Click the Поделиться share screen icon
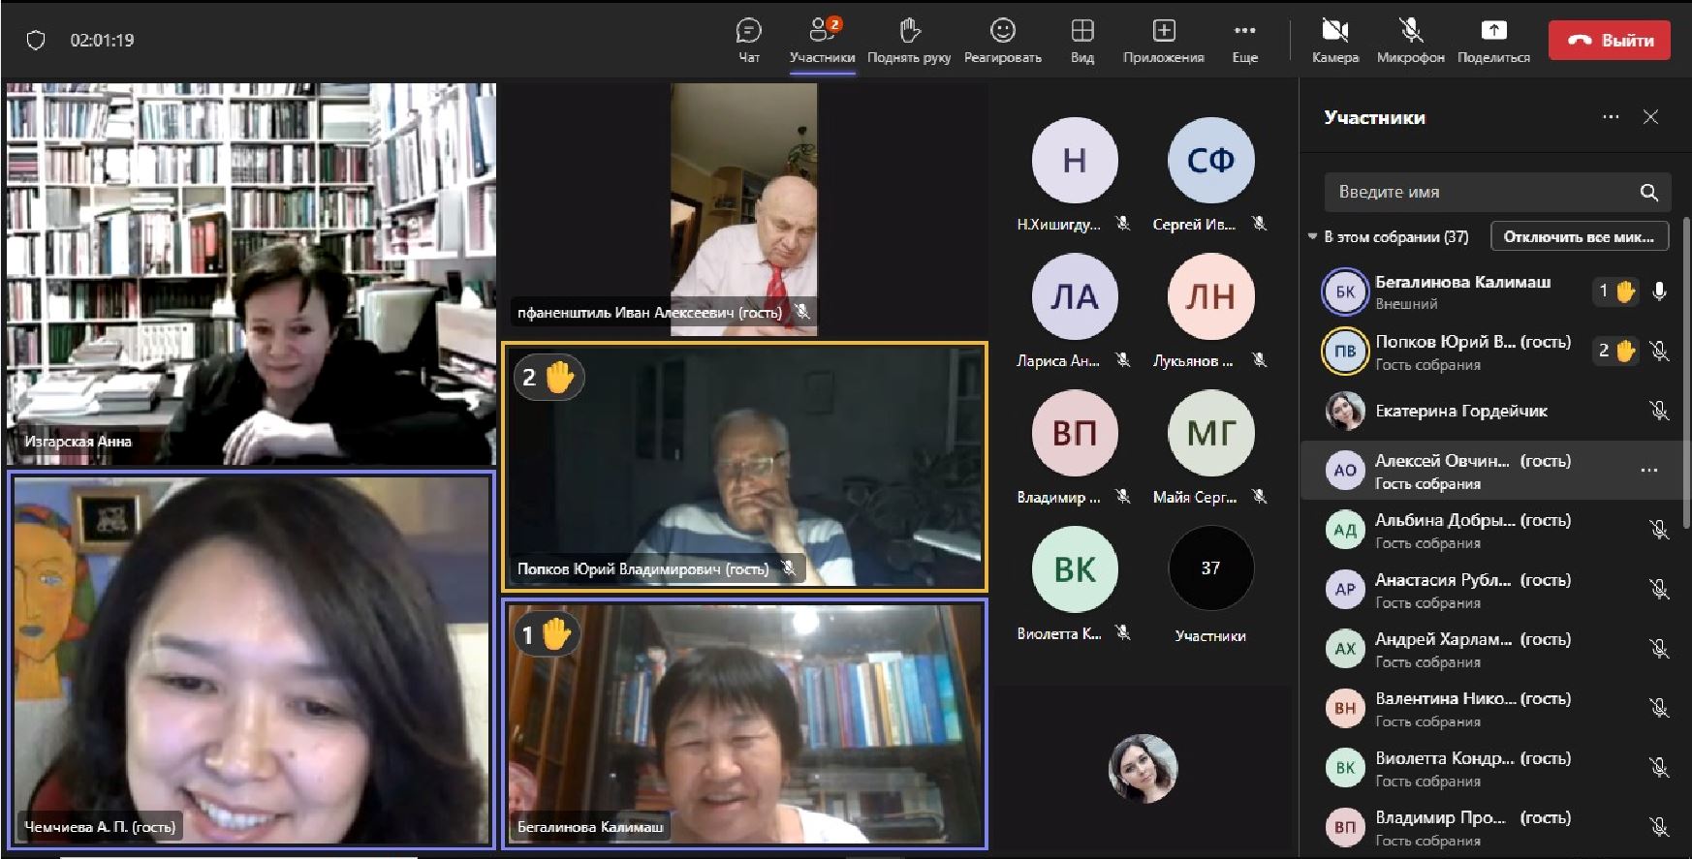This screenshot has width=1692, height=859. (x=1493, y=31)
